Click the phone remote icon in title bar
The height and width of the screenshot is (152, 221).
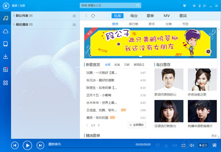click(200, 6)
